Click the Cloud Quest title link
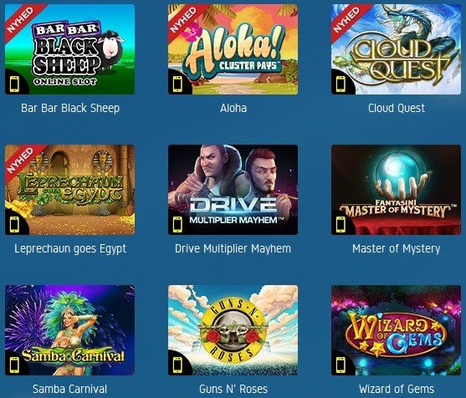This screenshot has height=398, width=466. click(397, 108)
